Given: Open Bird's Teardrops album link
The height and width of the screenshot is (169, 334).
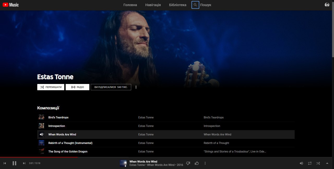Looking at the screenshot, I should coord(214,117).
